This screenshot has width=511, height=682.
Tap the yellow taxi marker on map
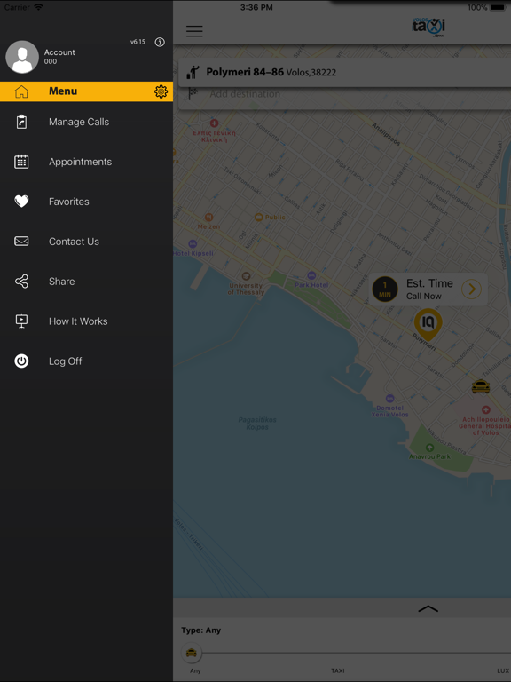tap(481, 386)
